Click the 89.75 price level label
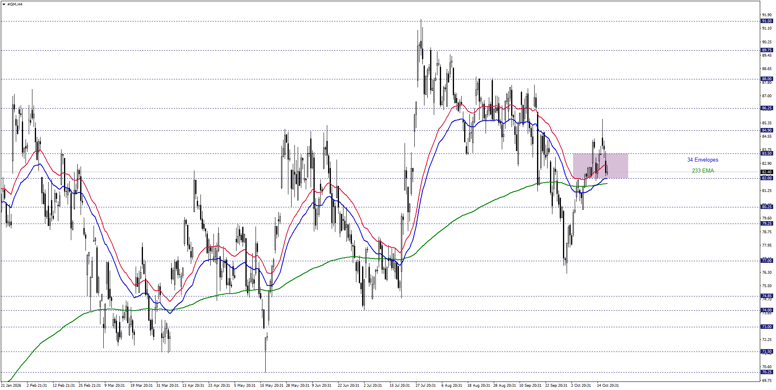The height and width of the screenshot is (390, 776). coord(767,50)
